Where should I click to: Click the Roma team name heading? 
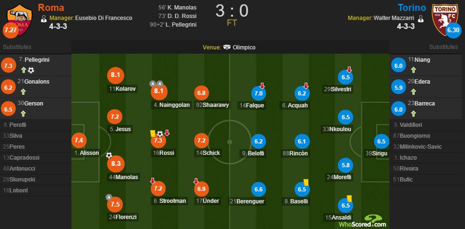(50, 7)
